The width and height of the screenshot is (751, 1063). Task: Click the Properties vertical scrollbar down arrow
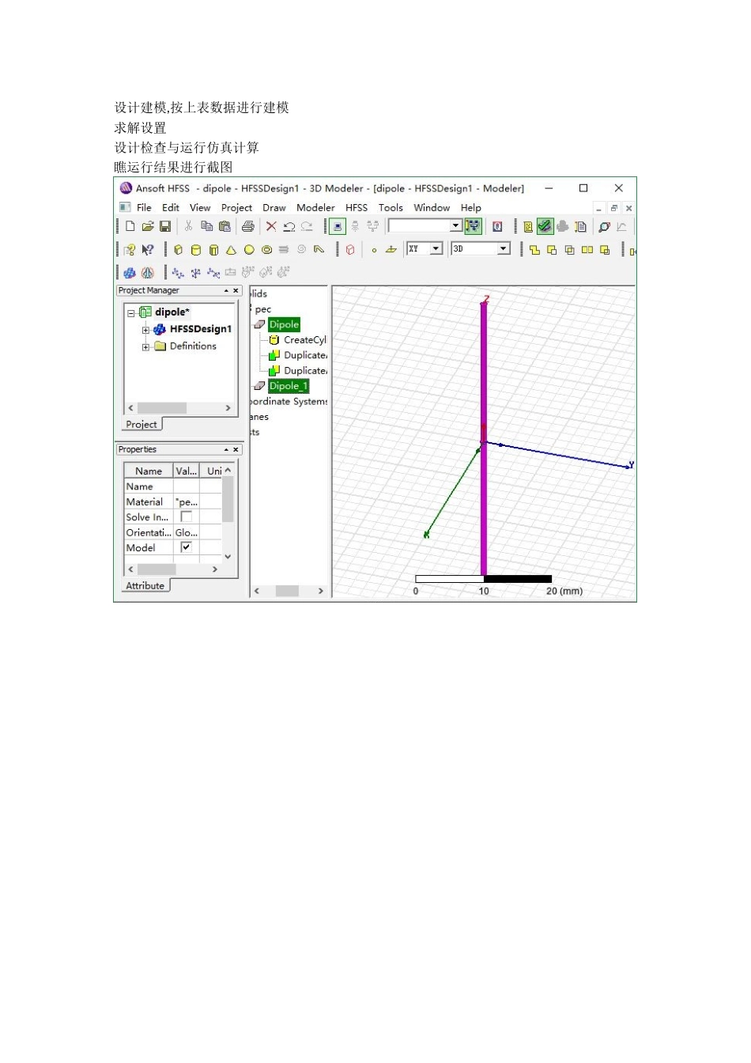pyautogui.click(x=228, y=557)
